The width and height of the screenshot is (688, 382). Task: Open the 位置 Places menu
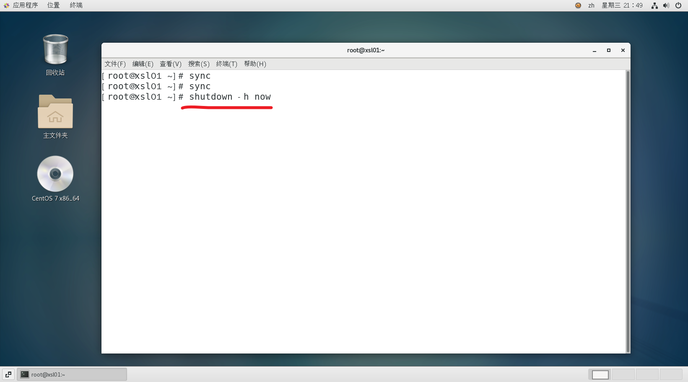click(x=53, y=5)
